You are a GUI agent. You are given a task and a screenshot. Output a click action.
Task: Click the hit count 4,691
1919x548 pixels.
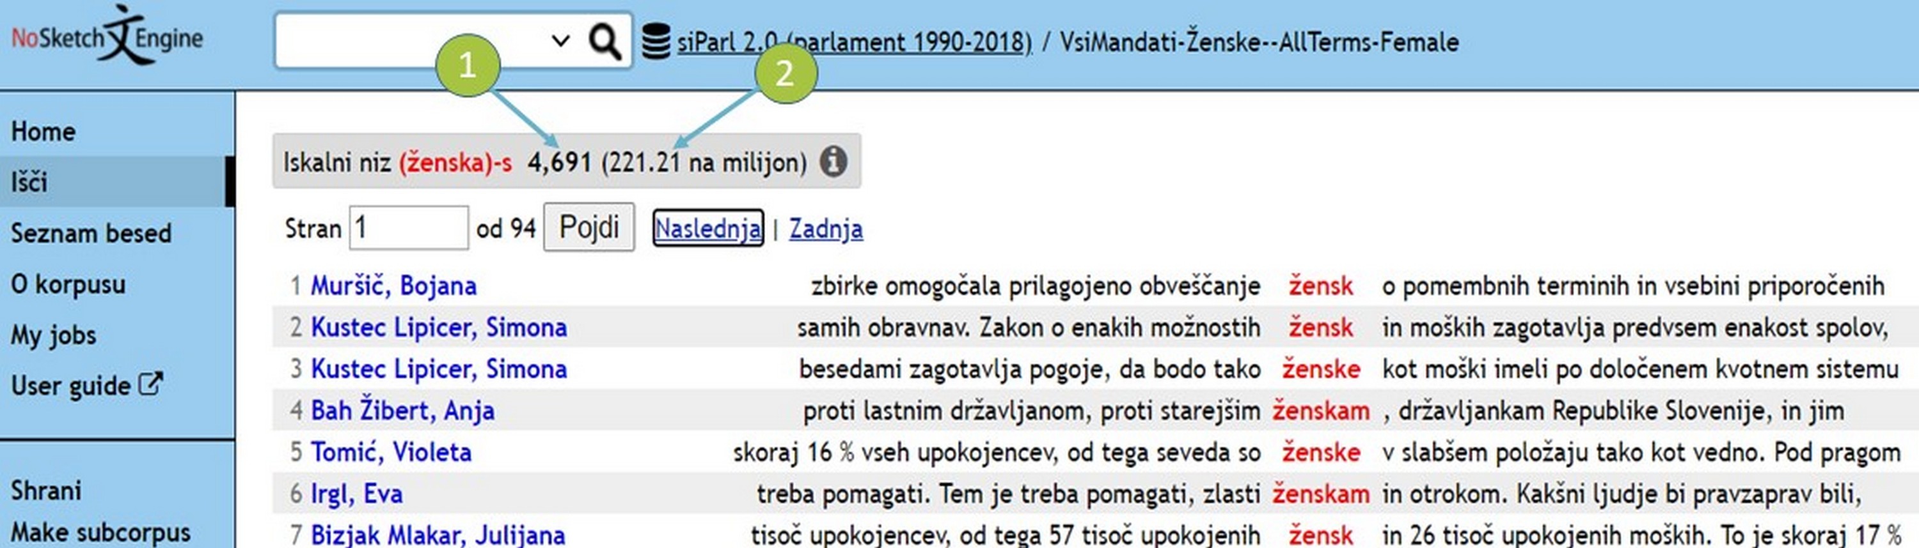[560, 162]
